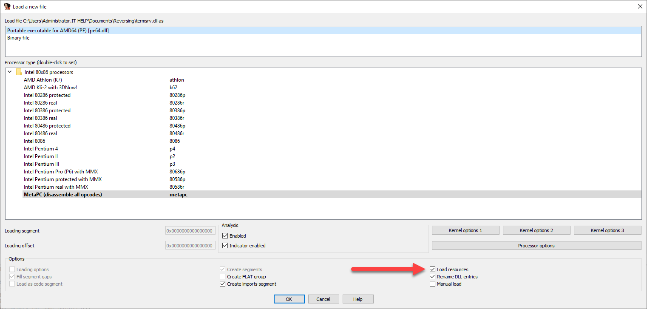Screen dimensions: 647x309
Task: Uncheck Create imports segment
Action: coord(223,284)
